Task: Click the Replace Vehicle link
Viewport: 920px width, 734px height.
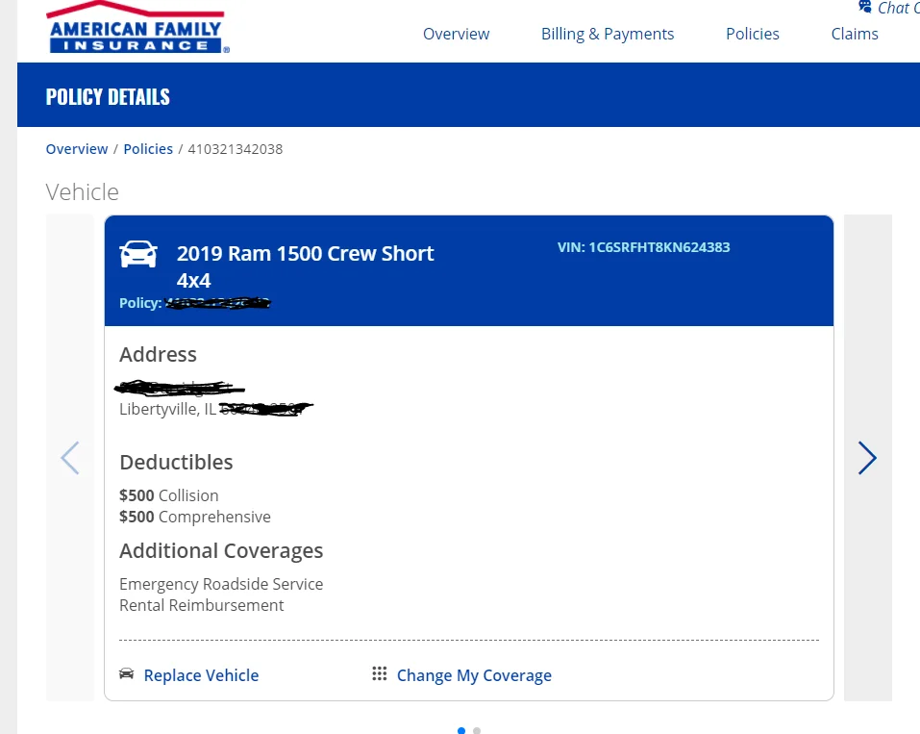Action: [x=201, y=674]
